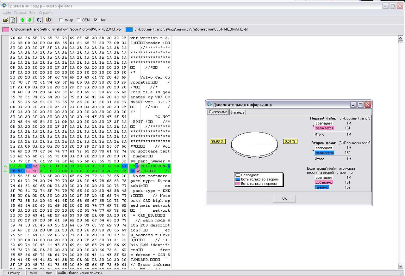Click the highlighted text 'BV61-14C204-A'

coord(154,166)
